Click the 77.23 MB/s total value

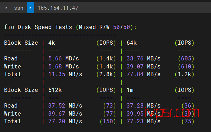(x=144, y=121)
